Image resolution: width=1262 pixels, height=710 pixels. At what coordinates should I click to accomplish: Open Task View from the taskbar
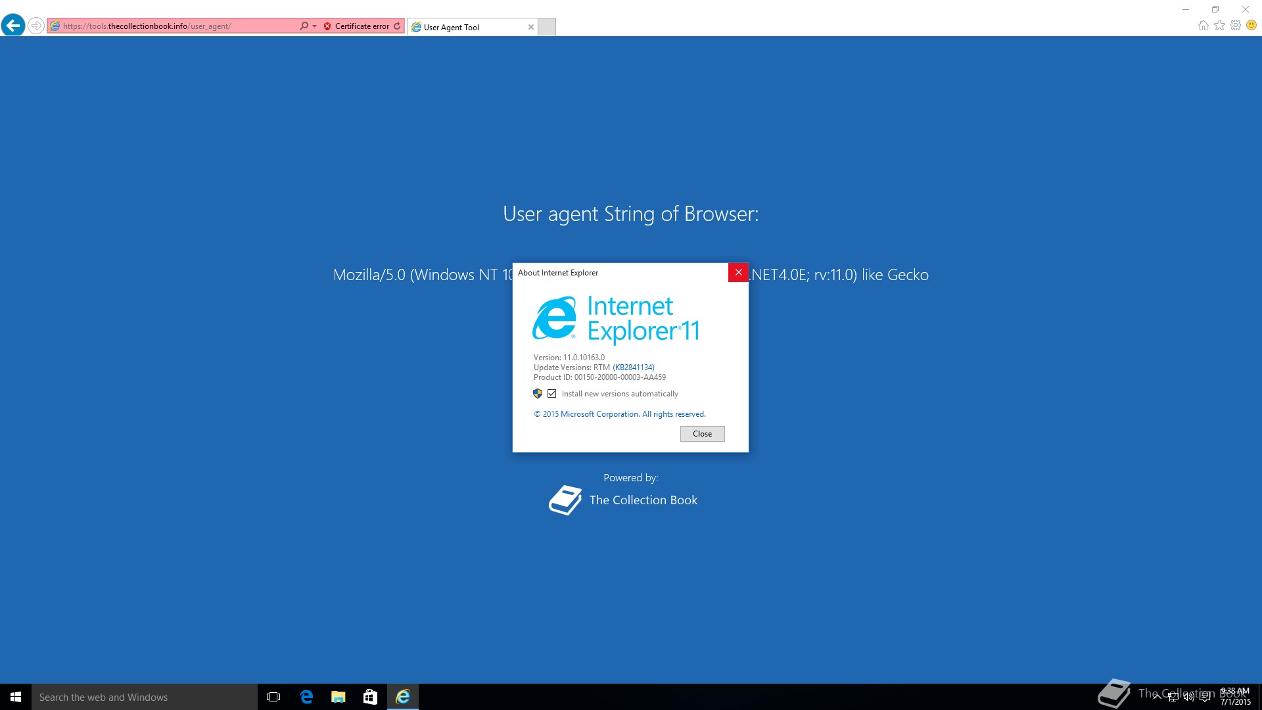[273, 697]
